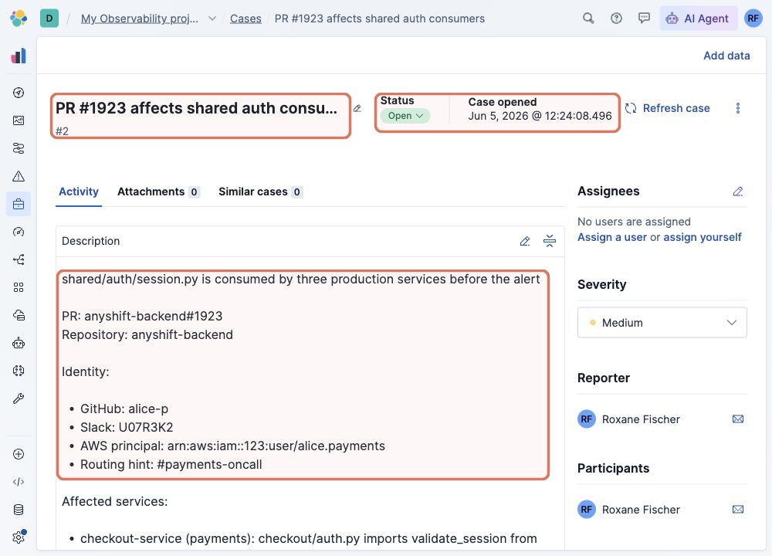Open Developer tools code icon in sidebar

coord(19,482)
